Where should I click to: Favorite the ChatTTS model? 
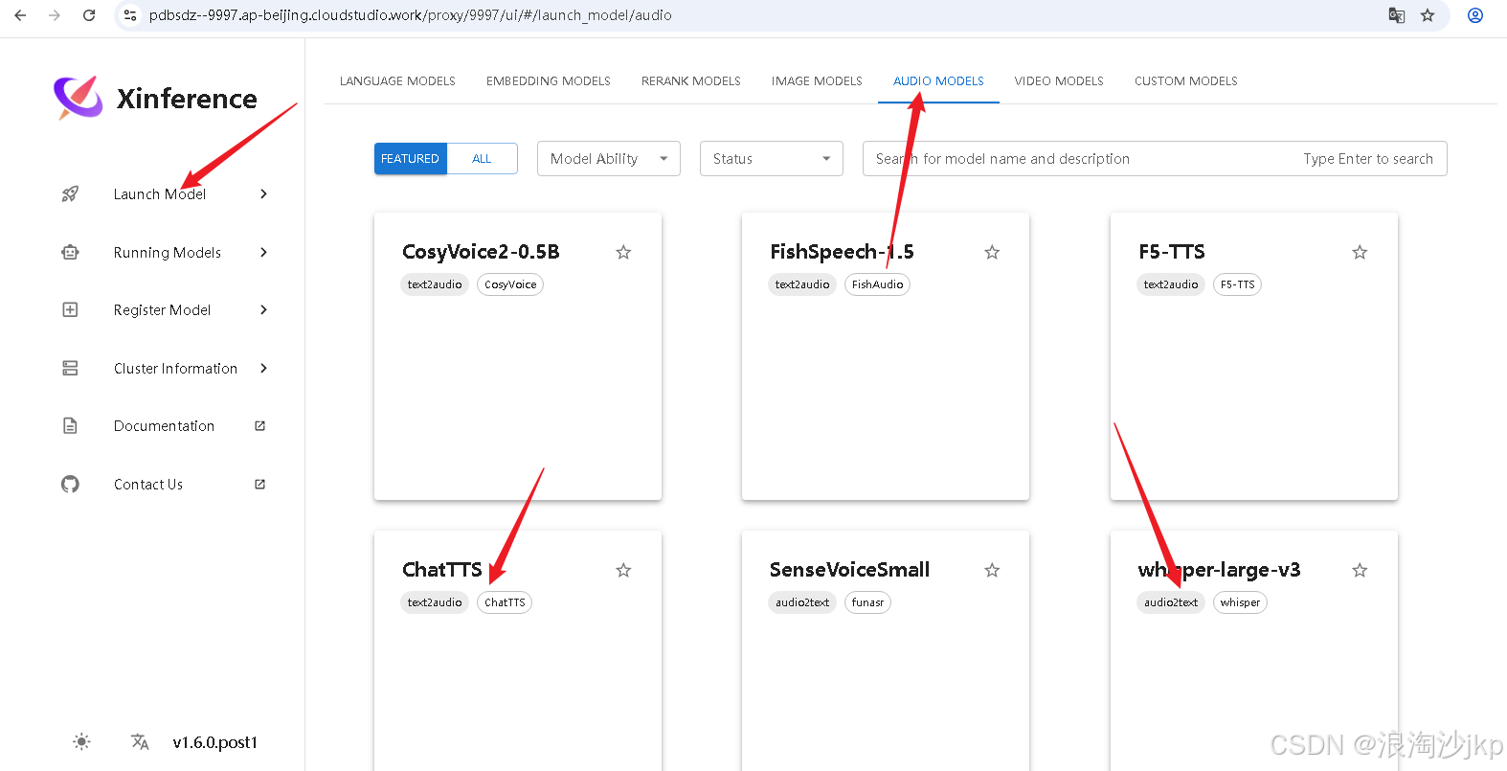tap(623, 570)
